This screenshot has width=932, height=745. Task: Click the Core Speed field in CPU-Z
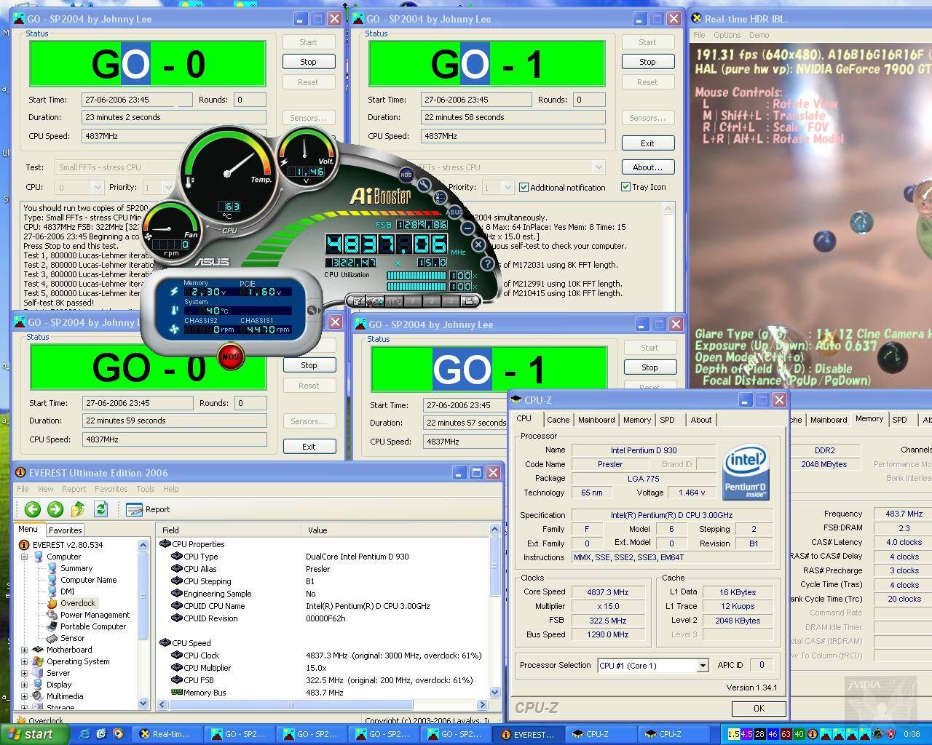click(608, 592)
